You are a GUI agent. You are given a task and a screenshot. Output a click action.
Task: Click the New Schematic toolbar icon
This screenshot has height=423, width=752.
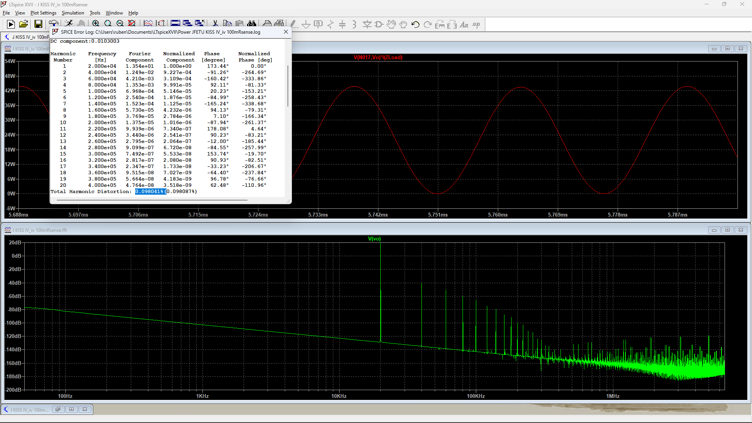point(11,24)
